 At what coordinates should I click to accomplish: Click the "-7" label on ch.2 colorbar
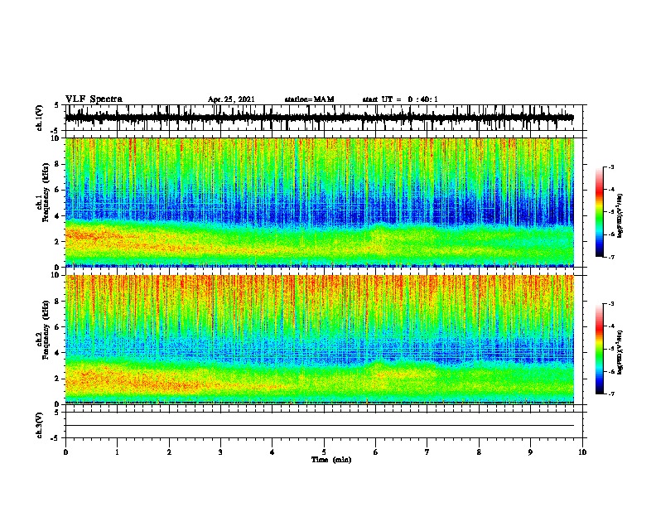pyautogui.click(x=611, y=394)
